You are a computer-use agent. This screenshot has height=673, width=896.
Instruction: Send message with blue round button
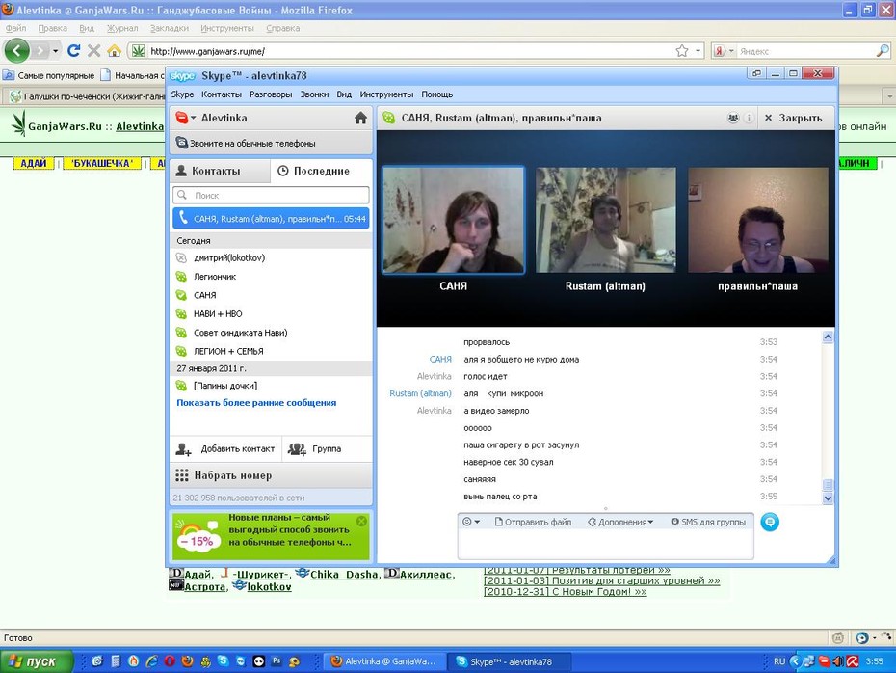point(770,522)
